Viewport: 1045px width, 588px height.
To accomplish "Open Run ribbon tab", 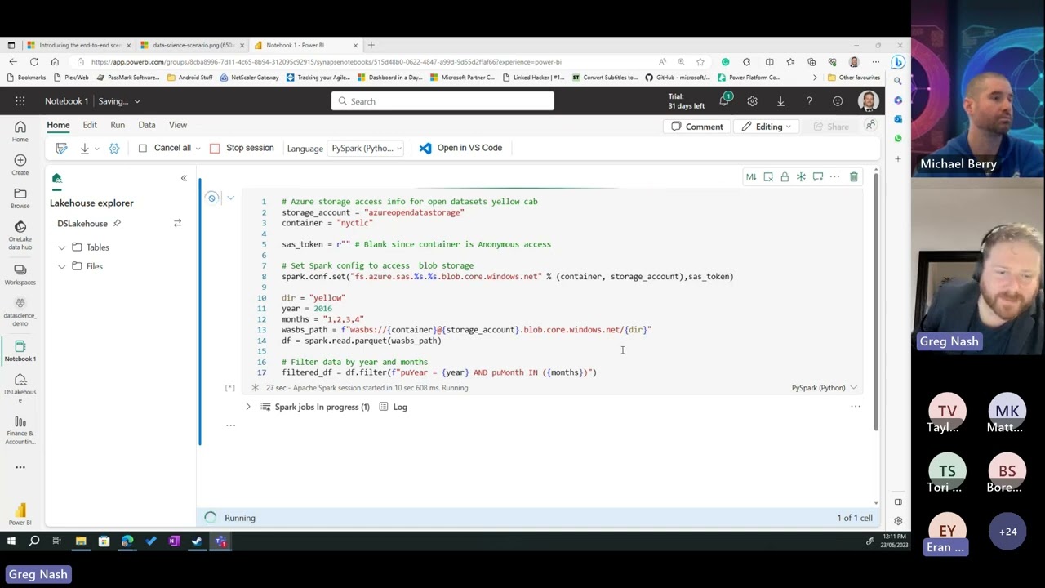I will [118, 125].
